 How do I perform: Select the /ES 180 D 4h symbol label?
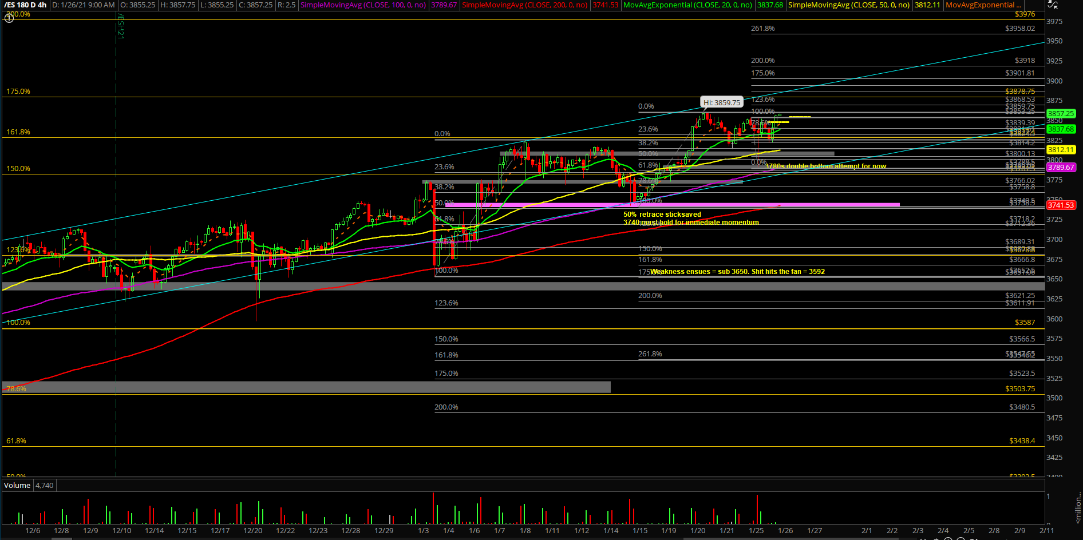pyautogui.click(x=26, y=5)
